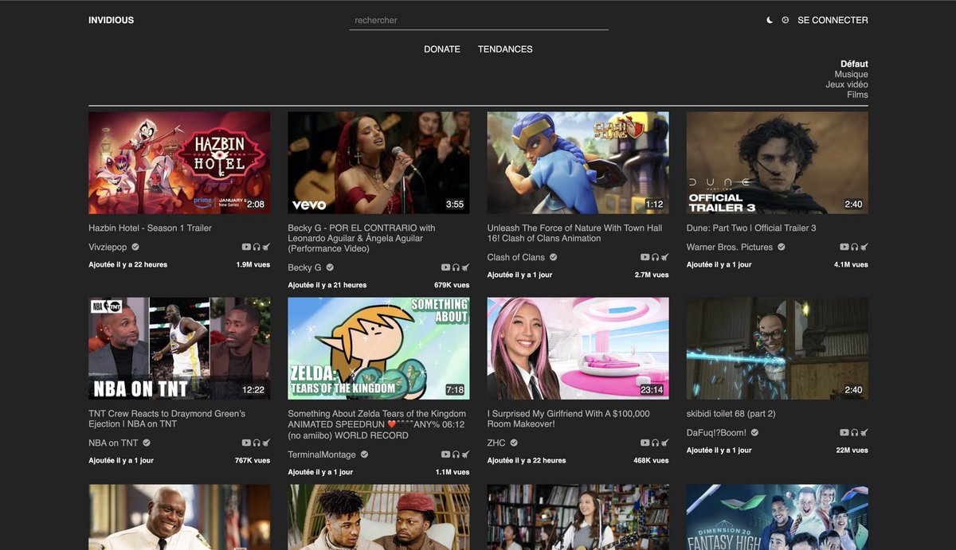The width and height of the screenshot is (956, 550).
Task: Click jet icon on NBA on TNT row
Action: tap(266, 443)
